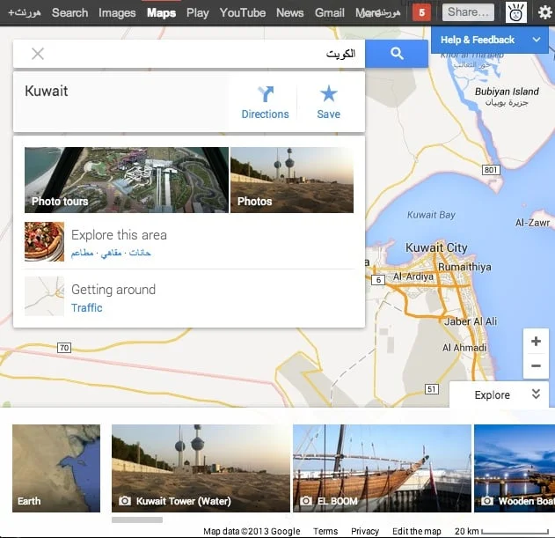Click the Getting around heading

click(113, 290)
